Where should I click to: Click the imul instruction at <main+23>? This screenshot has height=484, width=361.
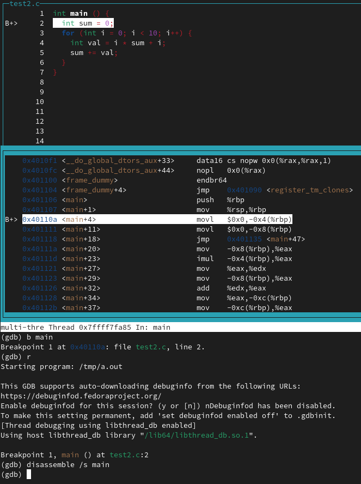click(x=244, y=259)
